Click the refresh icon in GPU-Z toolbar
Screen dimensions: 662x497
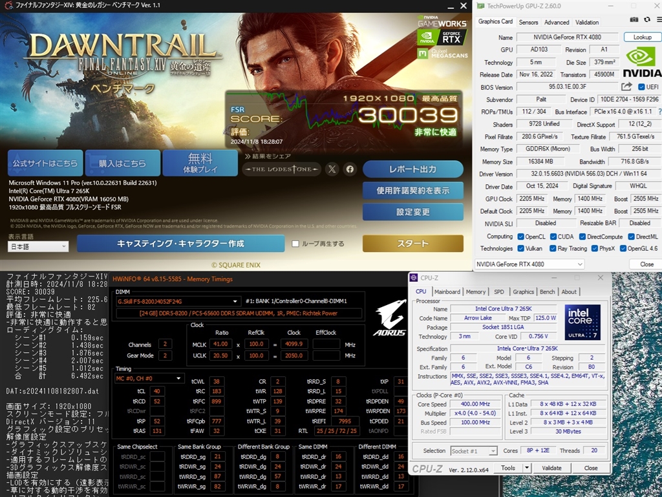[647, 19]
